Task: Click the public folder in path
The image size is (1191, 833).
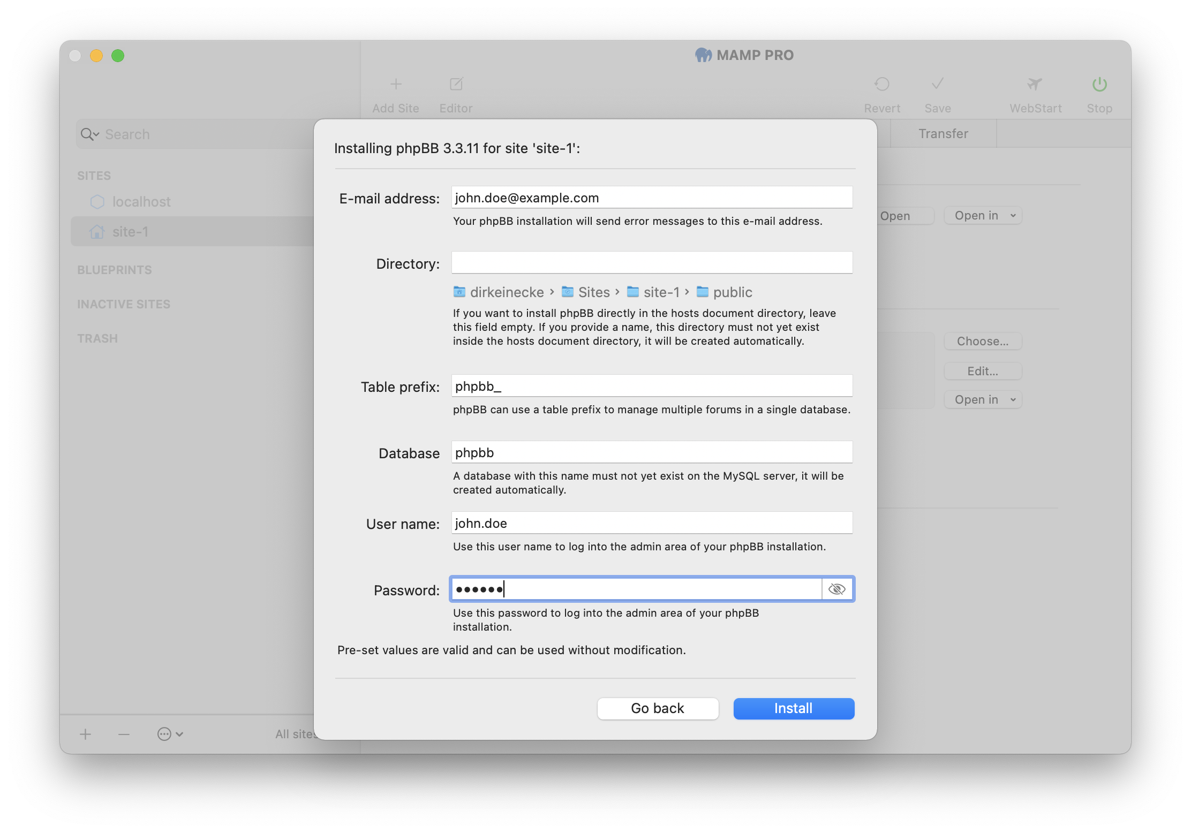Action: tap(724, 292)
